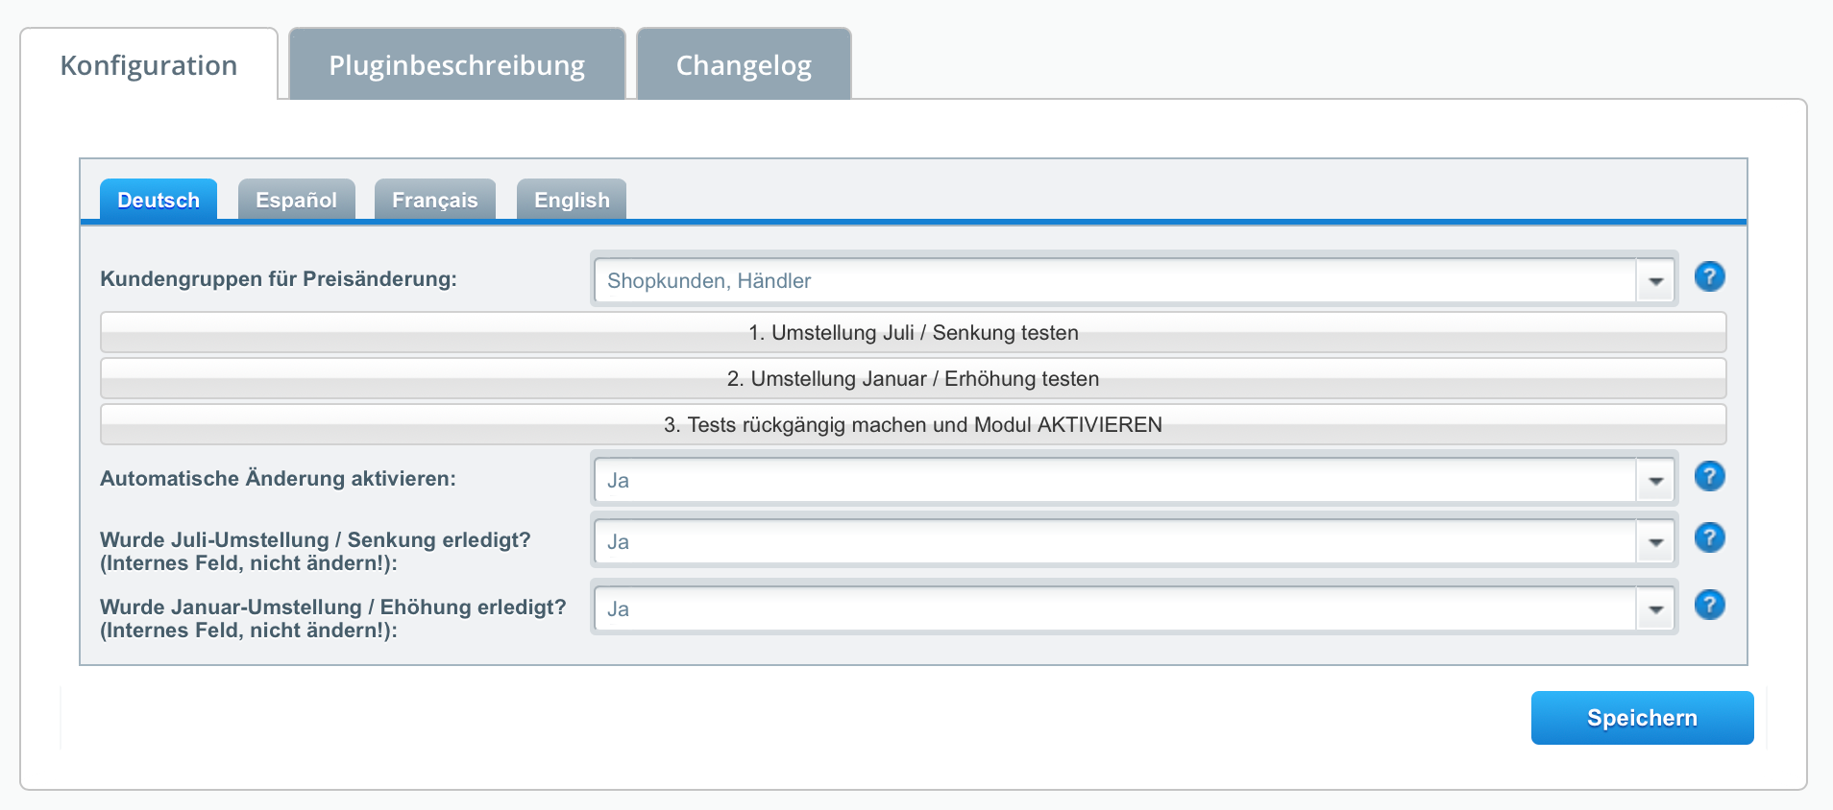Save settings with the Speichern button
This screenshot has height=810, width=1833.
(x=1642, y=718)
